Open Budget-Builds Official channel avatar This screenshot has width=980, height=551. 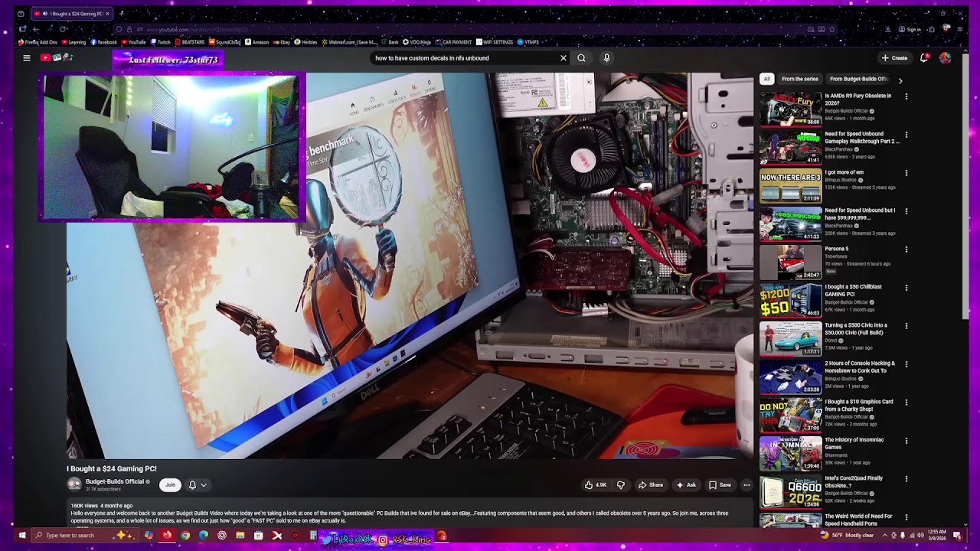[74, 484]
